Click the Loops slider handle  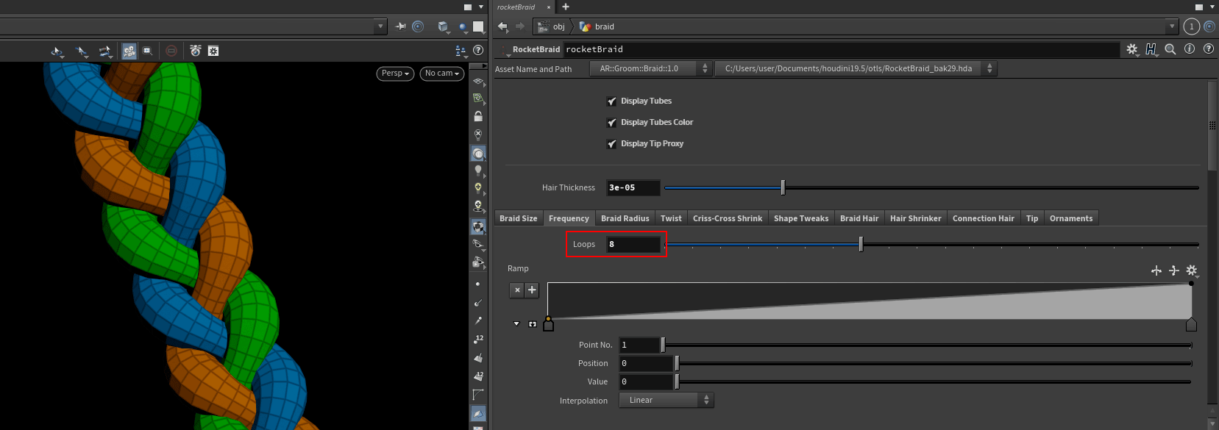point(861,244)
